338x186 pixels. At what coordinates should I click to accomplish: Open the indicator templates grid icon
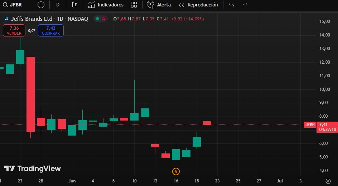point(134,5)
